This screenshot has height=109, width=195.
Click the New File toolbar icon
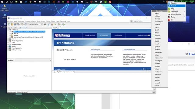[9, 24]
